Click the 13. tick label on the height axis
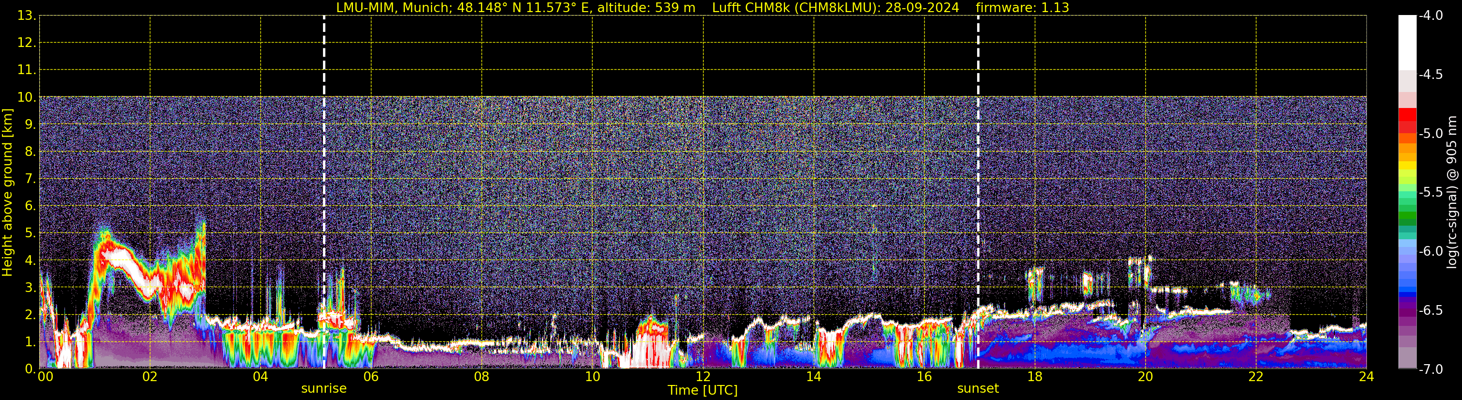Screen dimensions: 1462x400 (26, 16)
